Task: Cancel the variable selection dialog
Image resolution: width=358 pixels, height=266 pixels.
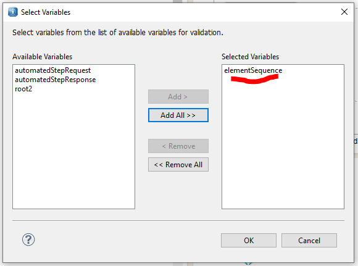Action: (x=309, y=240)
